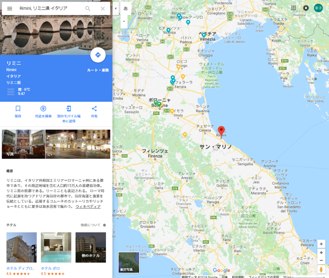Click 価格について info icon
329x278 pixels.
point(104,225)
